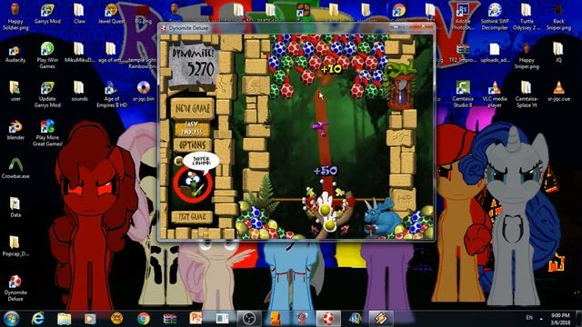Open the sounds folder on desktop
This screenshot has height=327, width=582.
pos(79,91)
